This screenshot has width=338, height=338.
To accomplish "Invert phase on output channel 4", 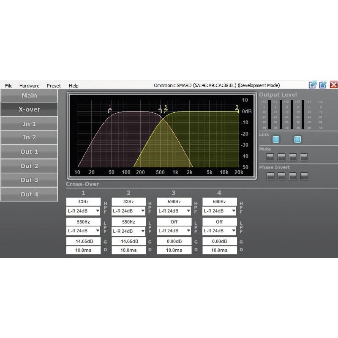I will pos(304,176).
